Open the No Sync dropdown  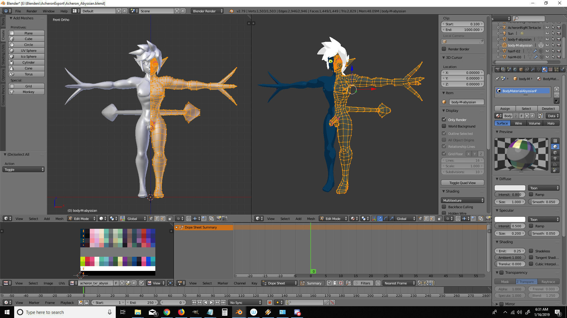245,302
